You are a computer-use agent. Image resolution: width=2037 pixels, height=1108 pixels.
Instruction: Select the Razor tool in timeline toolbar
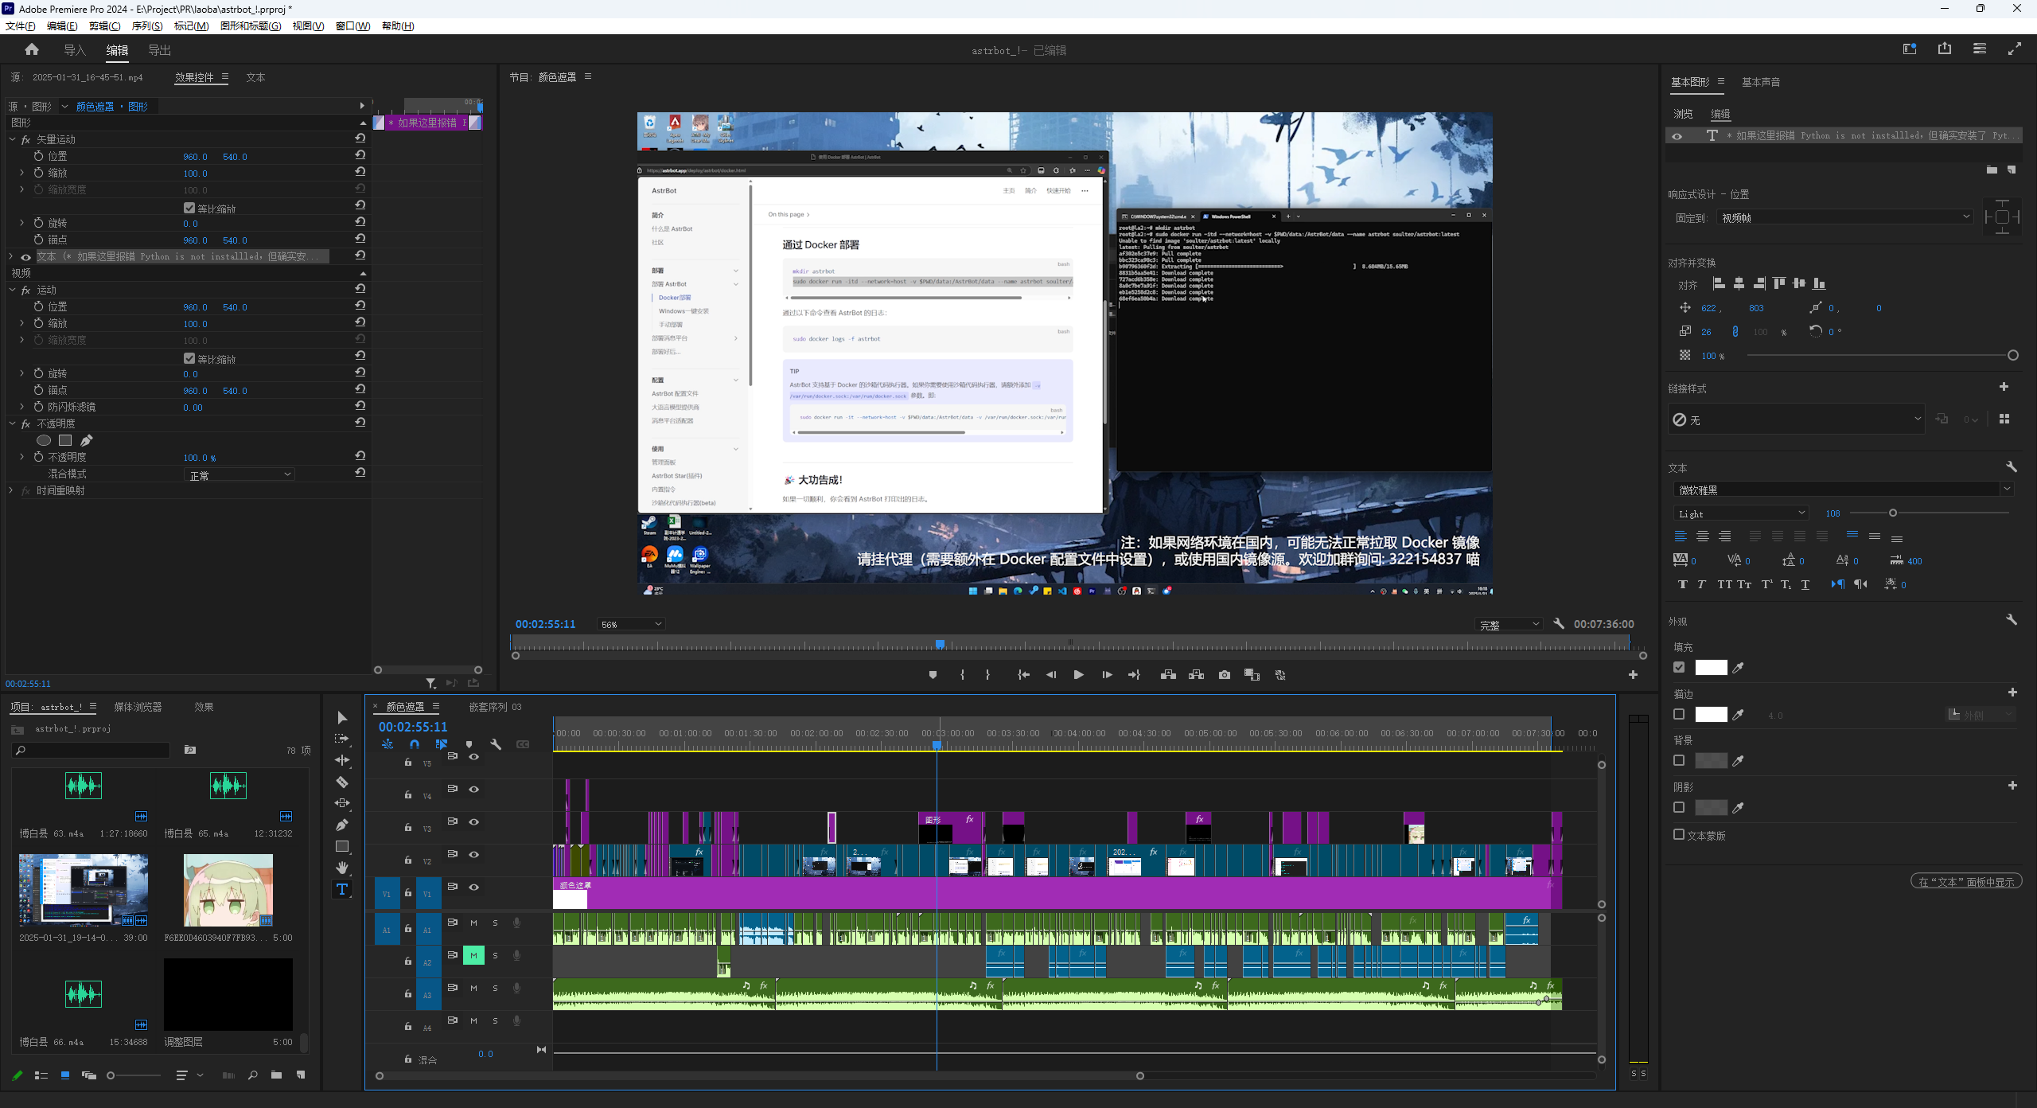342,782
